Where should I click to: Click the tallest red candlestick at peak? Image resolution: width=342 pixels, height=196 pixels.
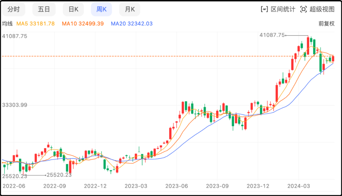click(308, 46)
